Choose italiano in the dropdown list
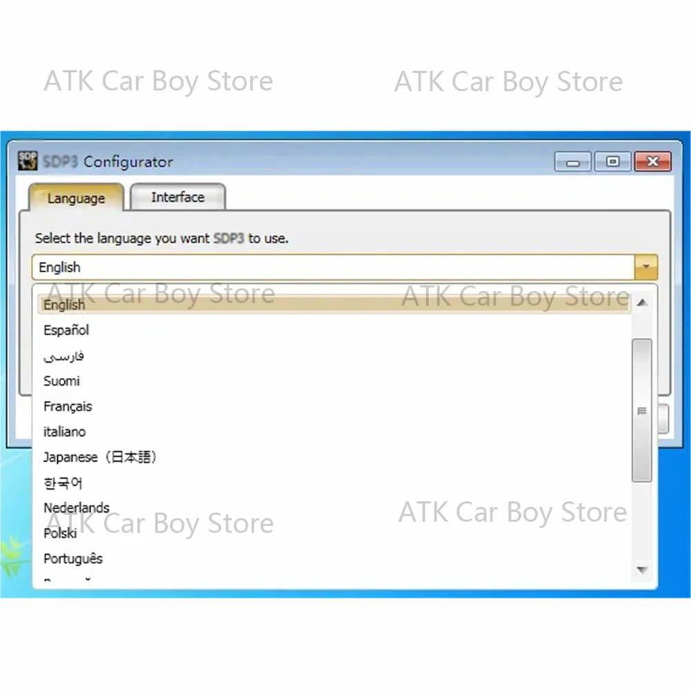691x691 pixels. (x=334, y=431)
